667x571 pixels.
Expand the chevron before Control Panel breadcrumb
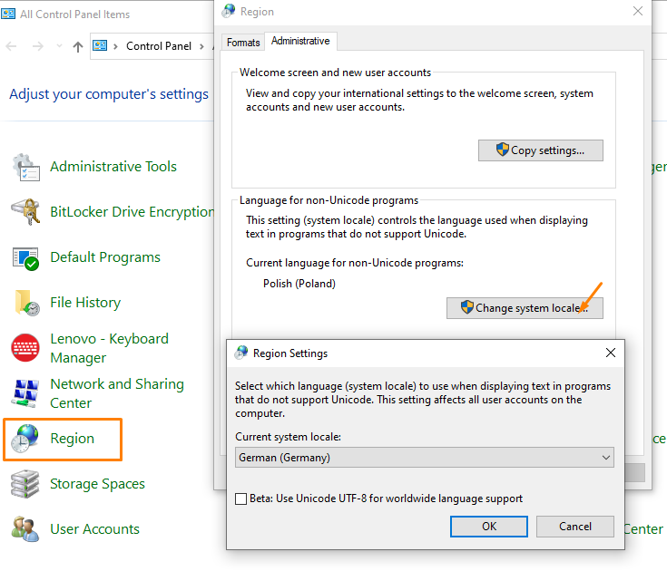[115, 46]
